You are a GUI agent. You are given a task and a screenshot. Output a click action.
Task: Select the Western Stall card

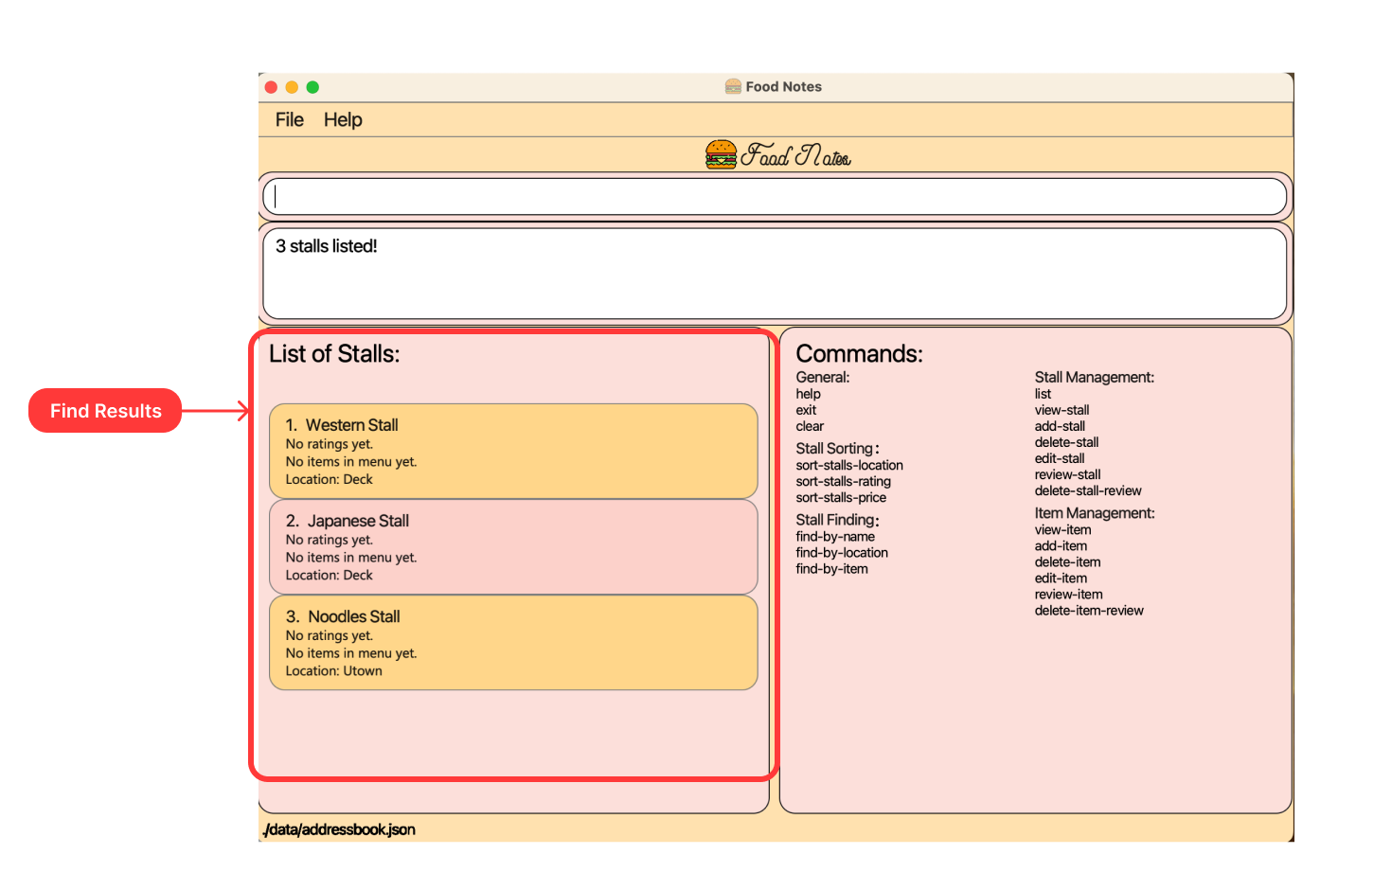[x=513, y=451]
